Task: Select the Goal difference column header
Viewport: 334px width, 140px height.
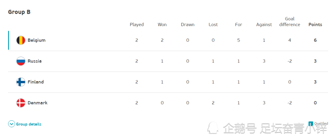Action: pos(290,22)
